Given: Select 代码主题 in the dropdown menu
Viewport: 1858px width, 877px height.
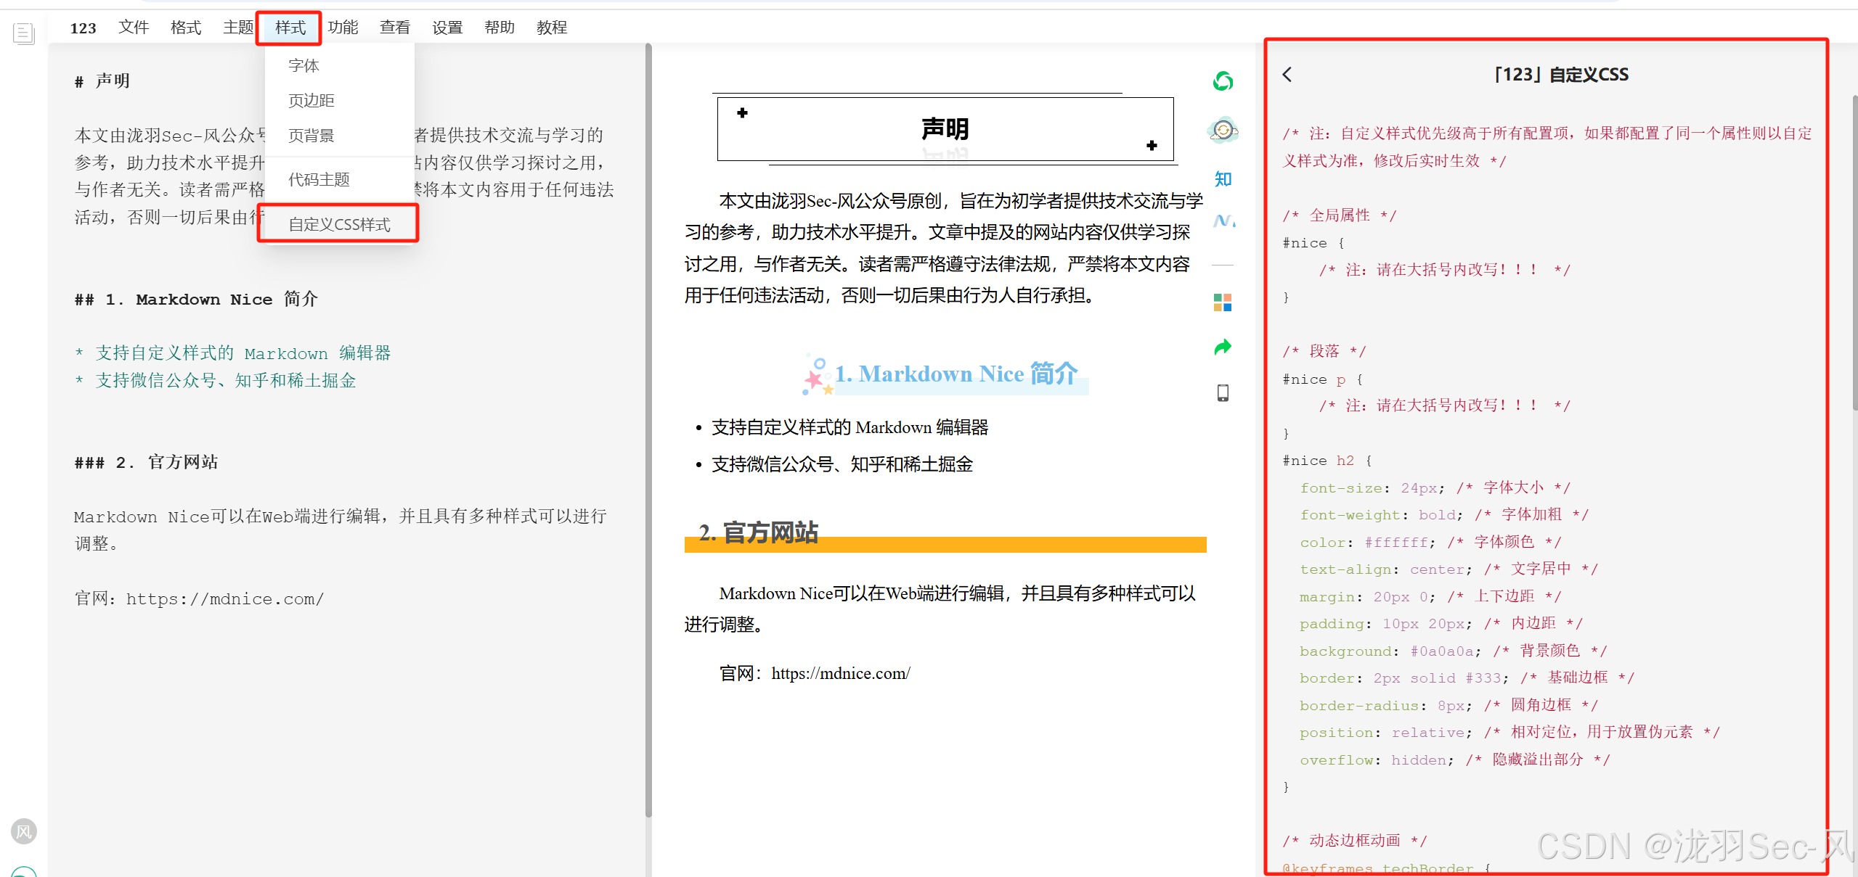Looking at the screenshot, I should click(x=319, y=178).
